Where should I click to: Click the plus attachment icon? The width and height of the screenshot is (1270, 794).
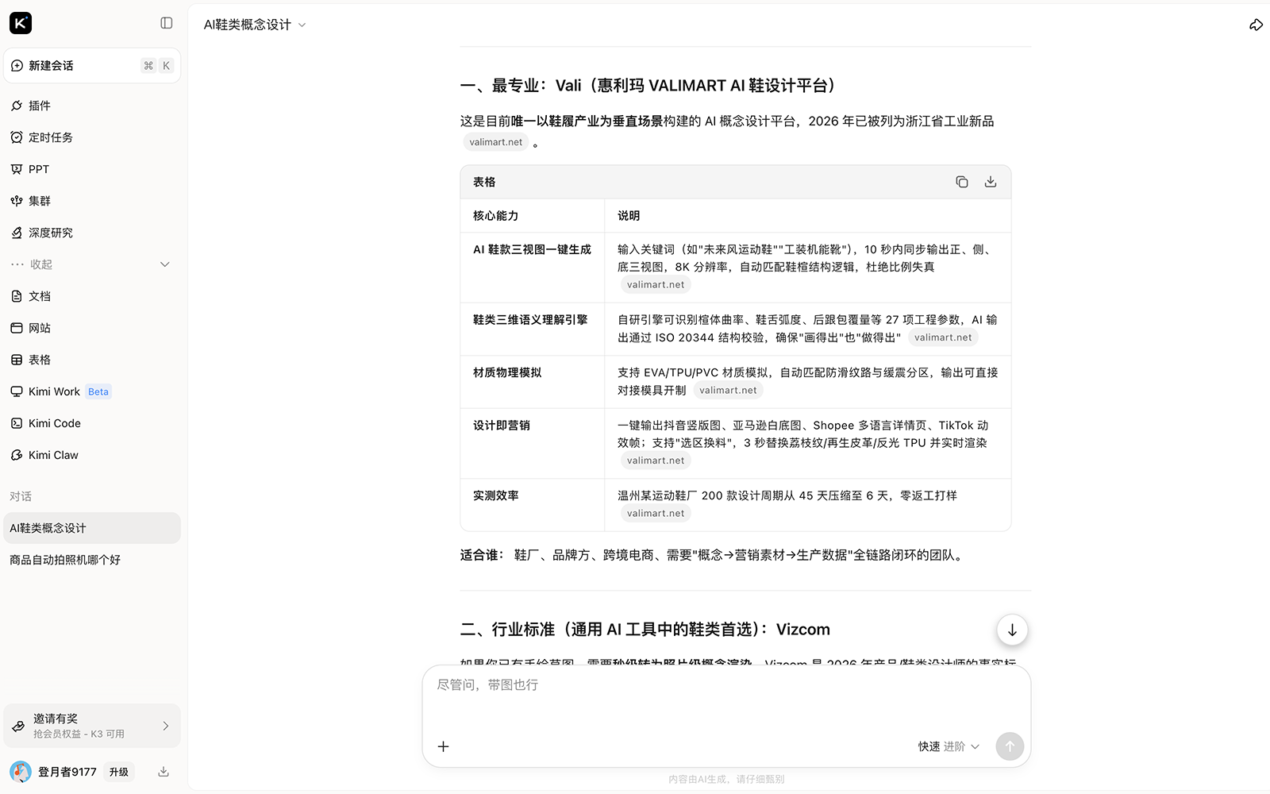coord(444,746)
